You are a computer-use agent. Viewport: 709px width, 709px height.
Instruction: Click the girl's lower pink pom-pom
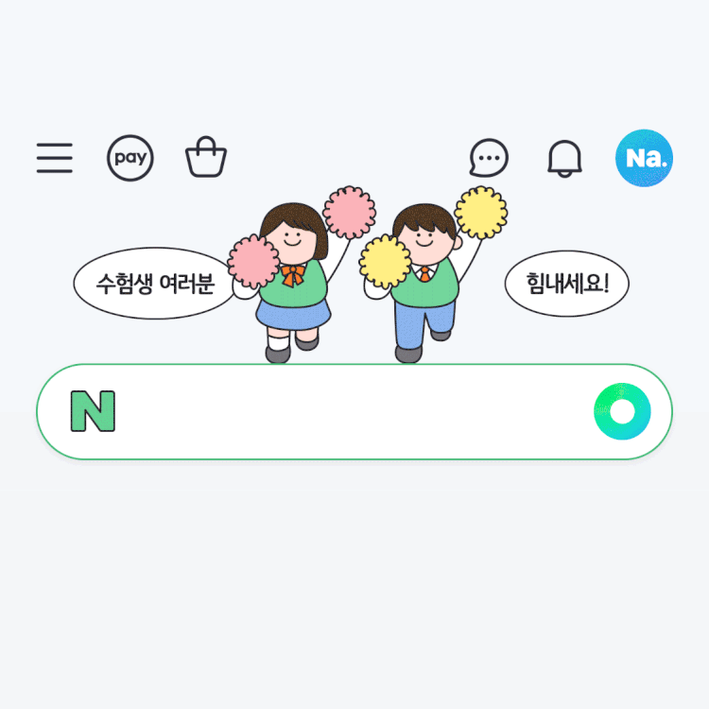(253, 261)
